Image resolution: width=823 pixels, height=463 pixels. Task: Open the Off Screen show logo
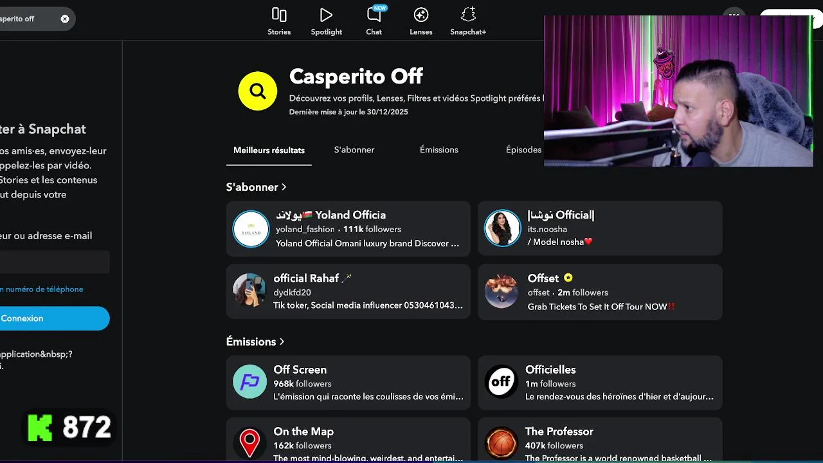point(249,382)
